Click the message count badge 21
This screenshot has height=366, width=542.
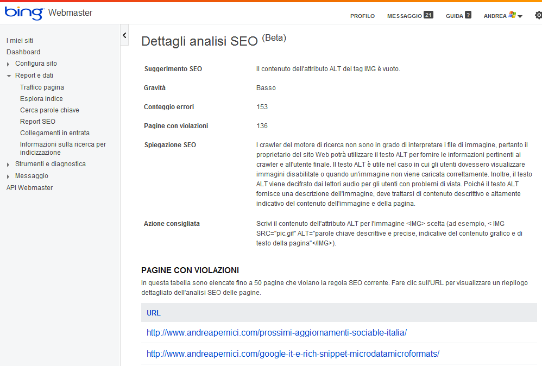click(428, 15)
